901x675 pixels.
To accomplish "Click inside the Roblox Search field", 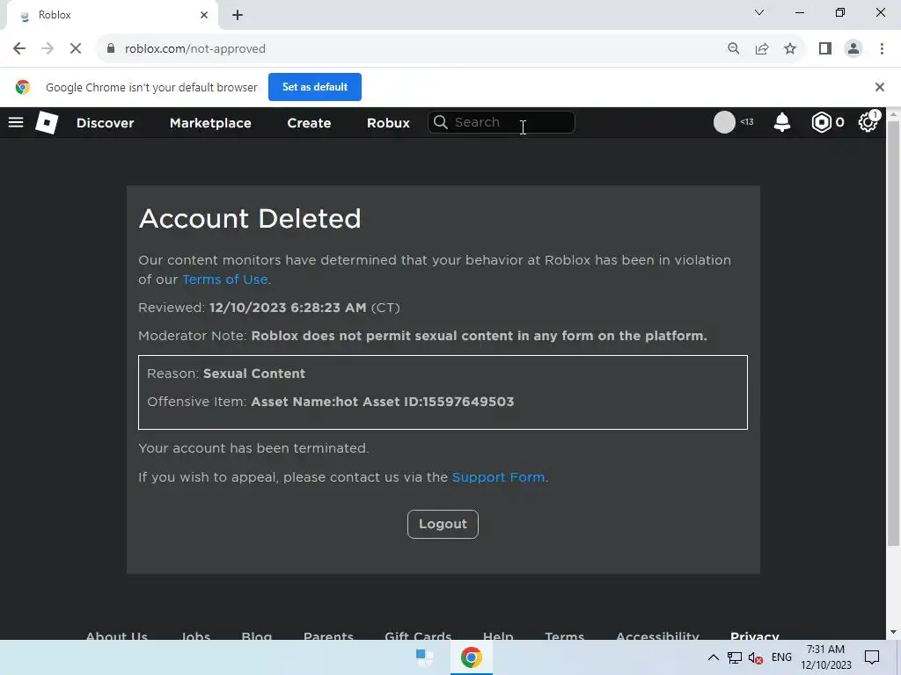I will (501, 122).
